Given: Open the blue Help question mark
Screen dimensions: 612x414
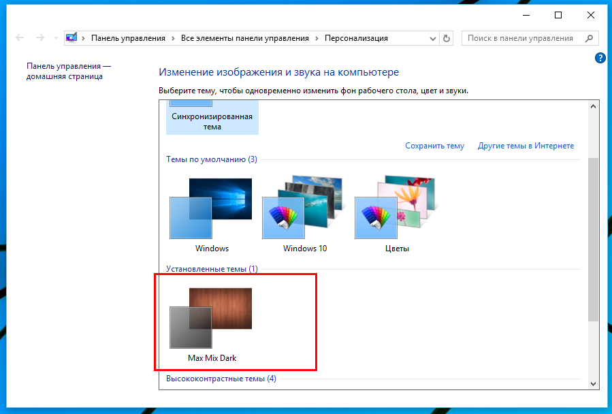Looking at the screenshot, I should coord(600,58).
